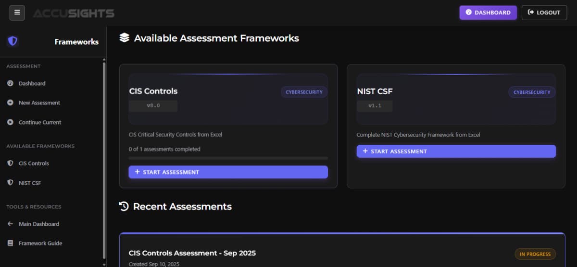Click the 'Created Sep 10, 2025' text
Image resolution: width=577 pixels, height=267 pixels.
(154, 264)
